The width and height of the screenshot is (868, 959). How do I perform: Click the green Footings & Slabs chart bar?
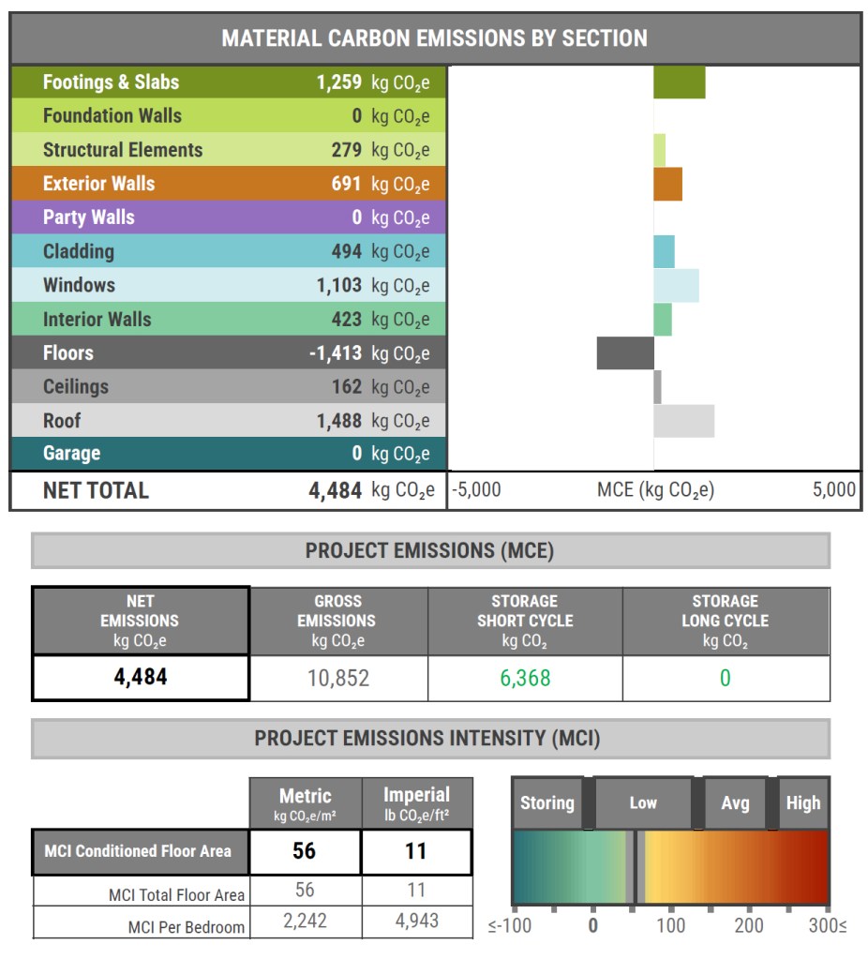point(679,82)
